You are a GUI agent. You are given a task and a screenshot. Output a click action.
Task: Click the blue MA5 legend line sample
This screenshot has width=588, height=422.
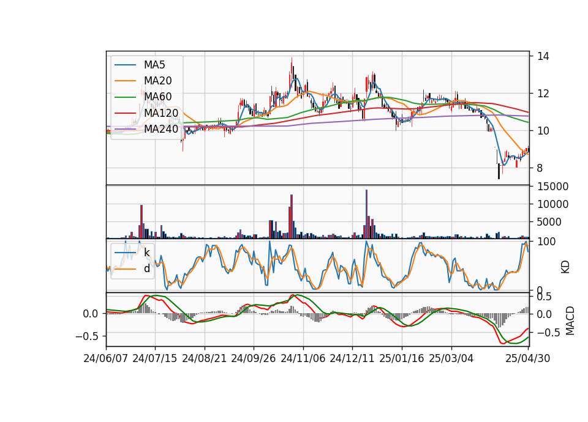click(x=125, y=65)
